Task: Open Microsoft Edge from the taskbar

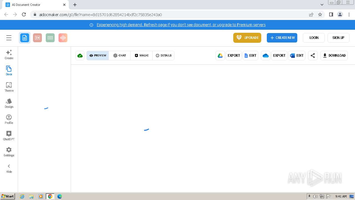Action: coord(60,196)
